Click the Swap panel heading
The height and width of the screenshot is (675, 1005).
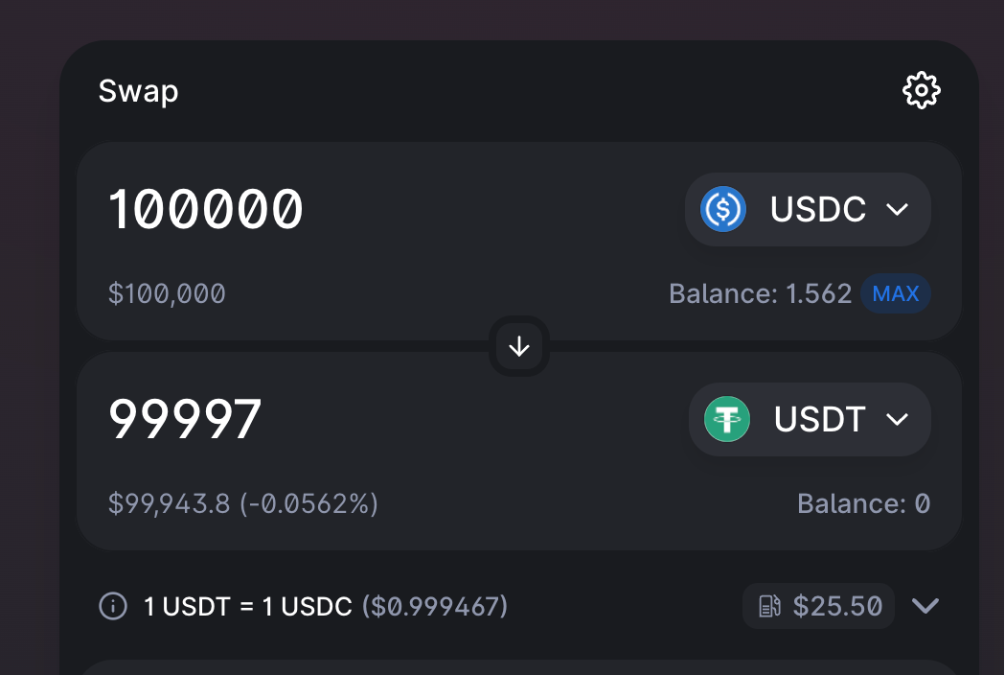(x=138, y=92)
